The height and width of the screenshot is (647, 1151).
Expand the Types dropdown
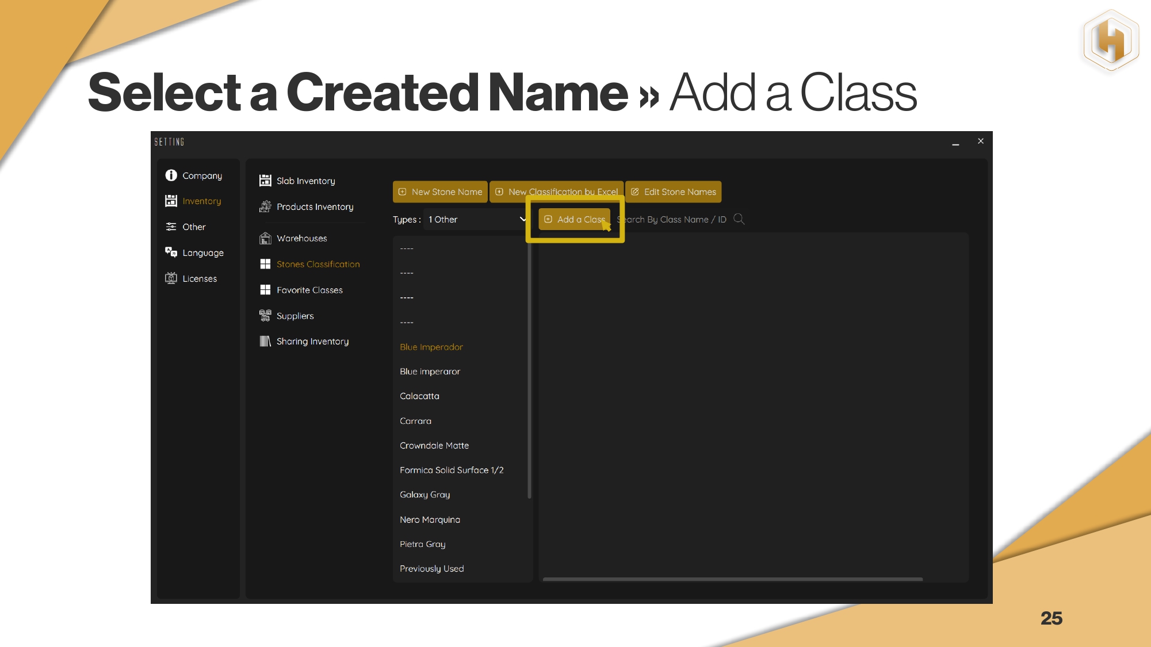coord(475,220)
